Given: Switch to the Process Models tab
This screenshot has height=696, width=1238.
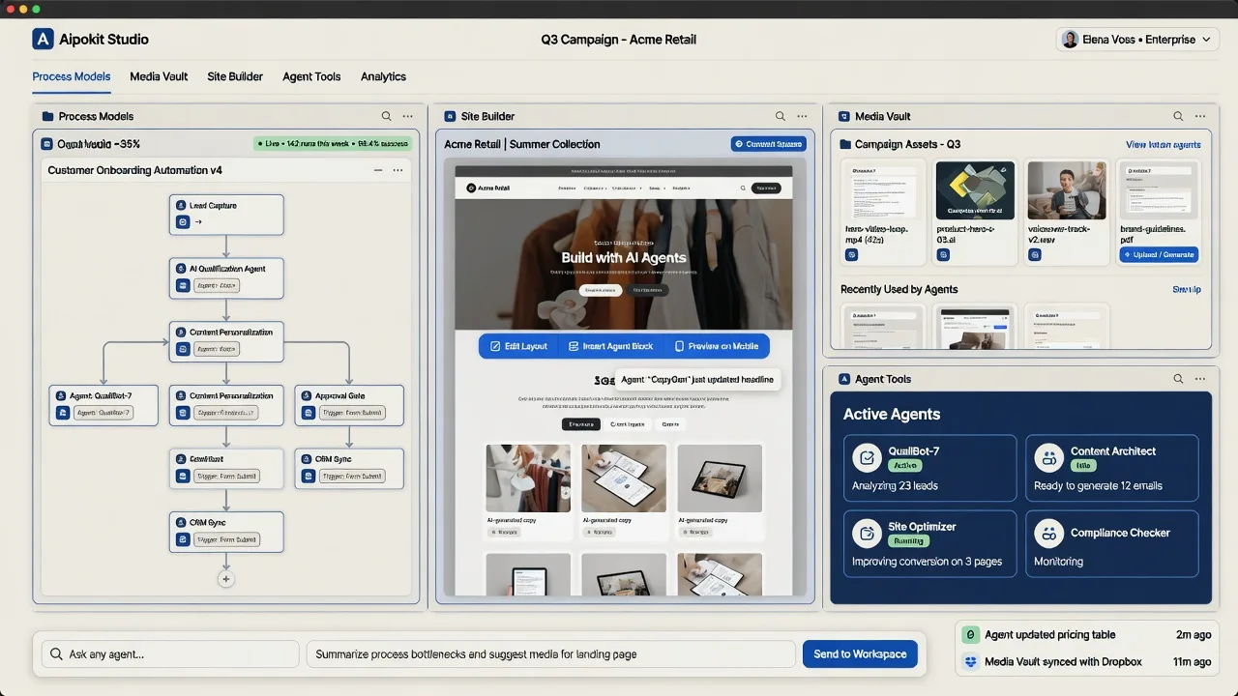Looking at the screenshot, I should (72, 76).
